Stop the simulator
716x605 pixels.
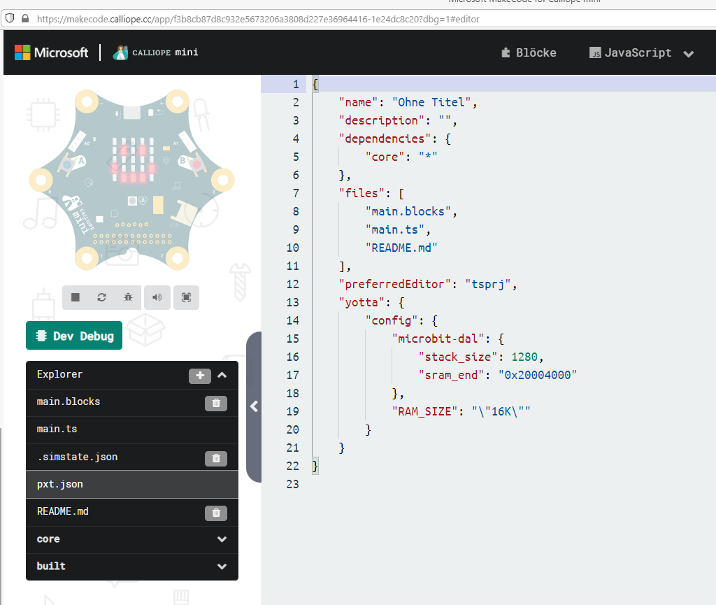pyautogui.click(x=75, y=297)
